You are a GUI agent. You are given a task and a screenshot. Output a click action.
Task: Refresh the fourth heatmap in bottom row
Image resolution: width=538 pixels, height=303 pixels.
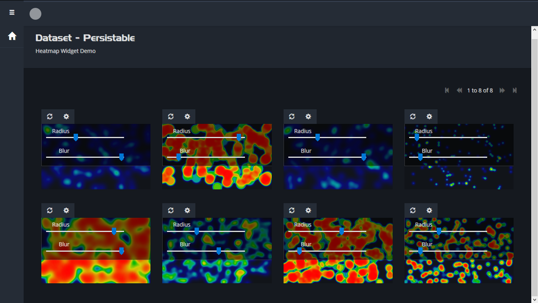tap(413, 210)
